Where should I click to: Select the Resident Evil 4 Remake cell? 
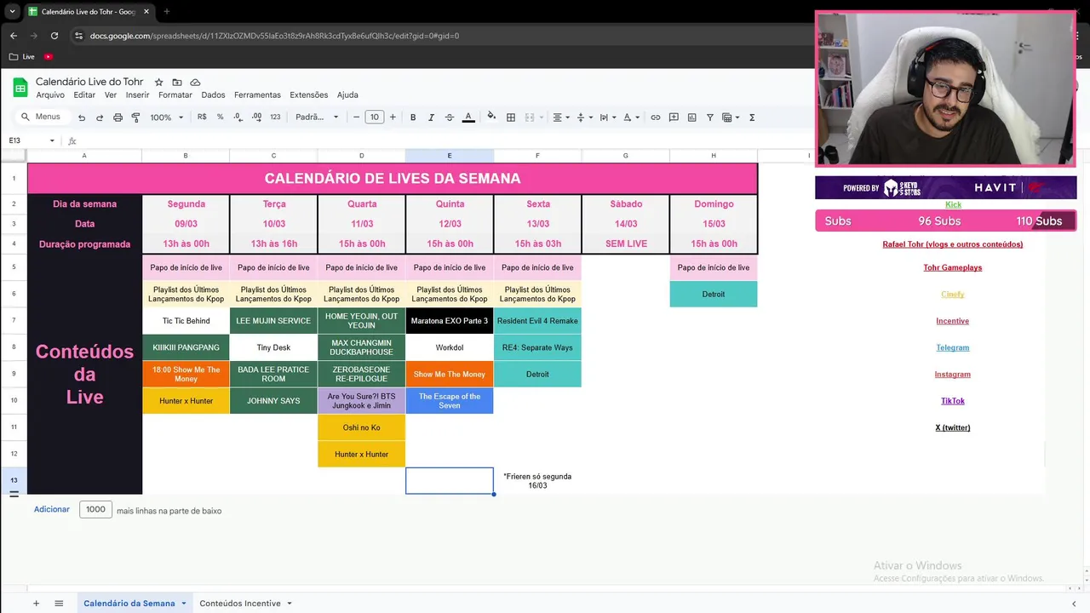coord(537,321)
